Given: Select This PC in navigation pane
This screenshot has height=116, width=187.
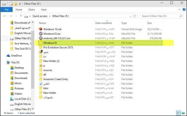Looking at the screenshot, I should click(x=16, y=63).
